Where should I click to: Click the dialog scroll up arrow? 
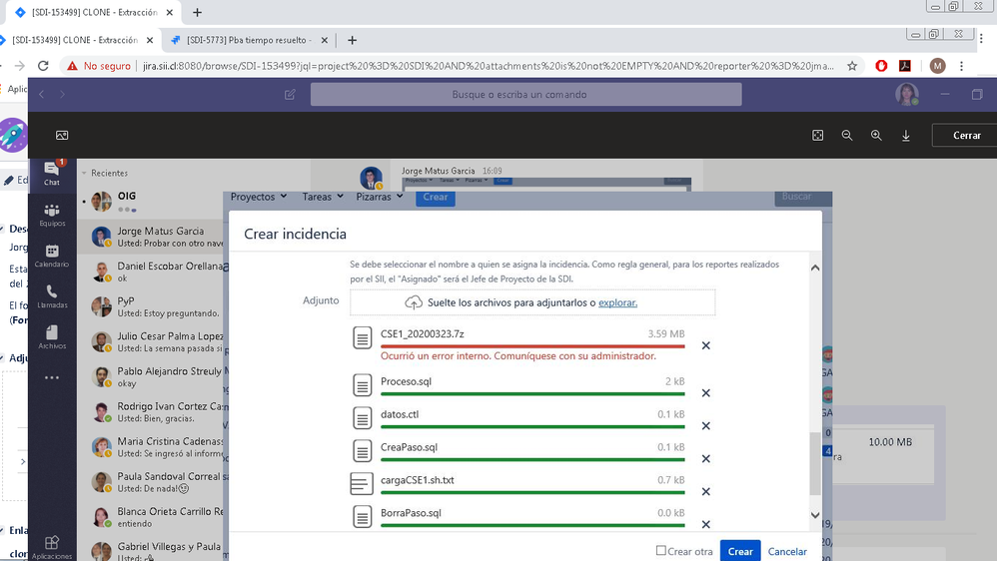[x=815, y=269]
